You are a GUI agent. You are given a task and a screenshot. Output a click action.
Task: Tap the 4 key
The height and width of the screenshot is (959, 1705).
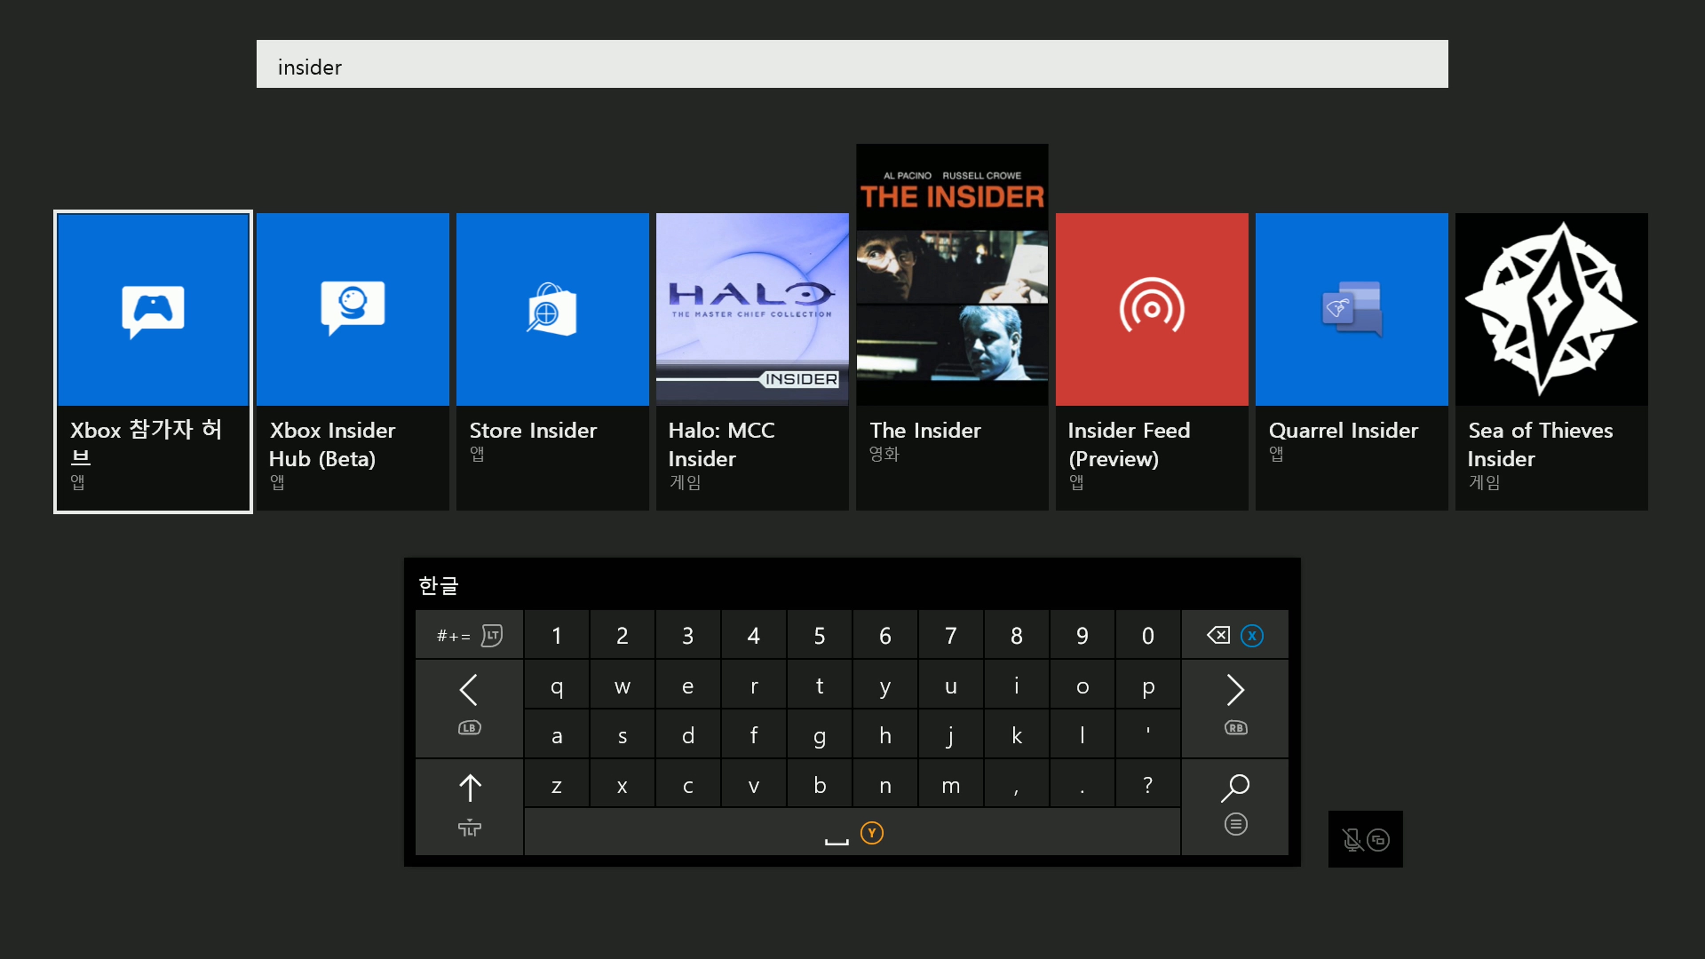pyautogui.click(x=754, y=635)
